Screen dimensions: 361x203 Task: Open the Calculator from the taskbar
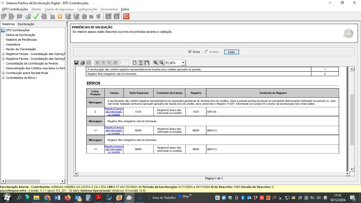click(88, 197)
